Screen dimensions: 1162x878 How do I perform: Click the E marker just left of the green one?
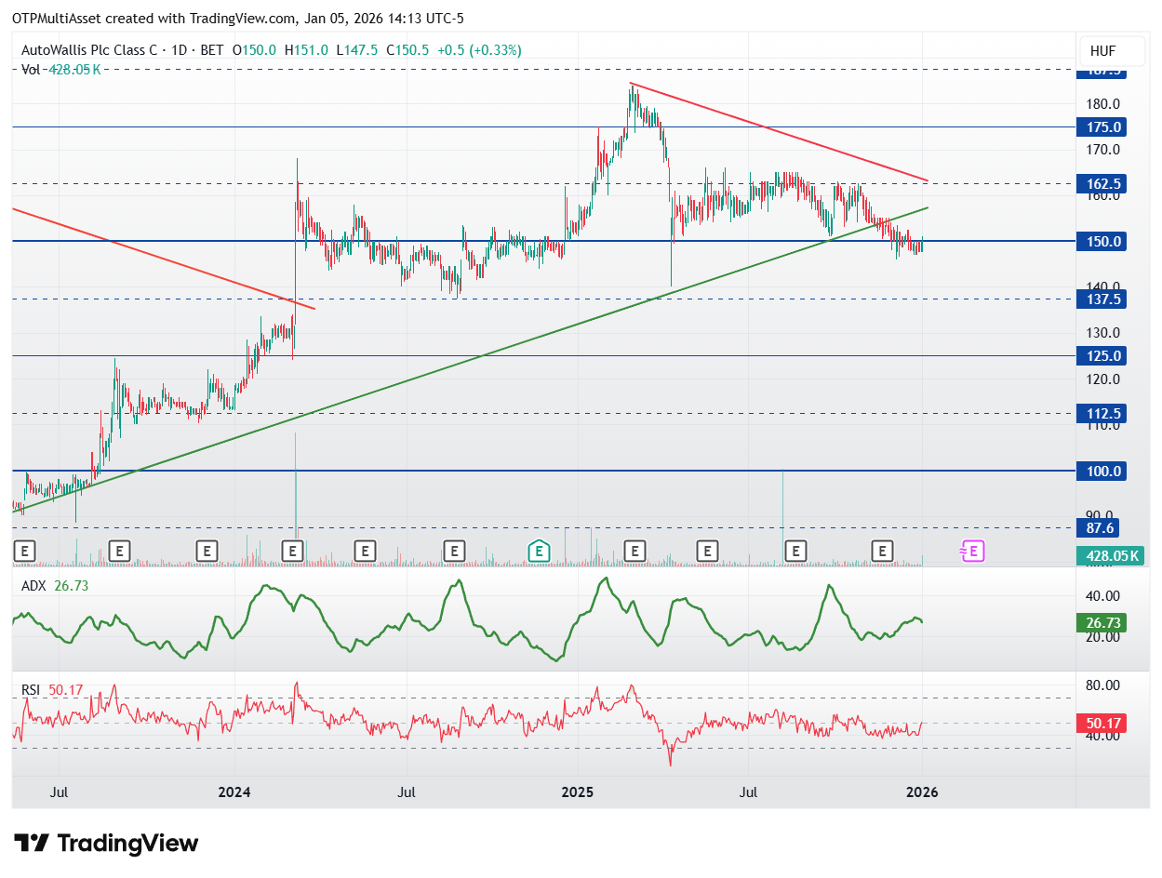[x=453, y=552]
